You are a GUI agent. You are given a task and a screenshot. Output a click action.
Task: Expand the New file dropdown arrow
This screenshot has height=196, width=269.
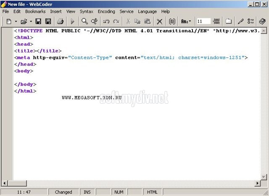pyautogui.click(x=16, y=21)
